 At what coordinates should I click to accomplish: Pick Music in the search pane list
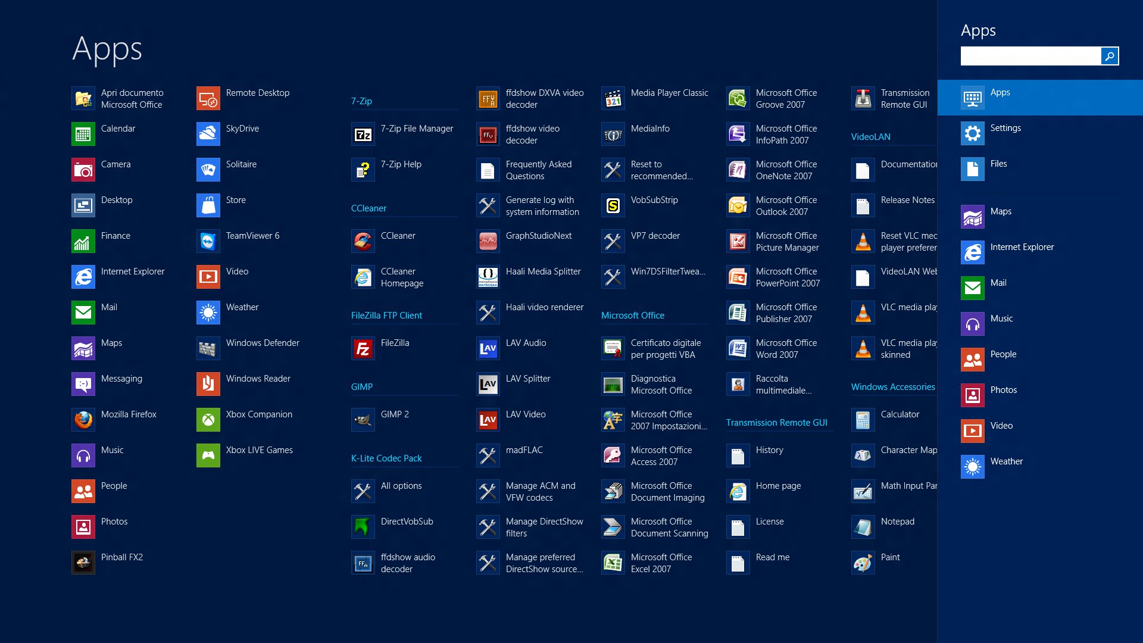coord(1040,324)
